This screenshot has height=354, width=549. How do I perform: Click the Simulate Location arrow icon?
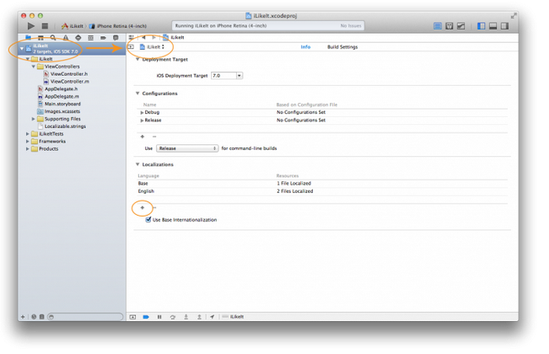pyautogui.click(x=213, y=317)
